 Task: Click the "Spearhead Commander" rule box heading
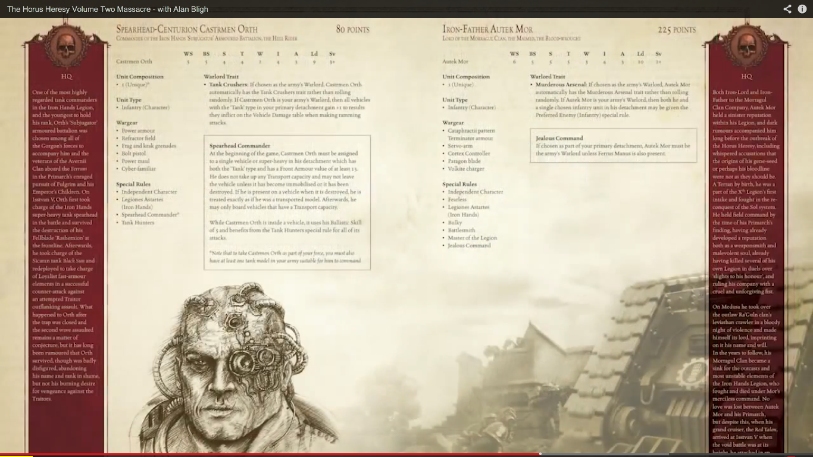[240, 146]
